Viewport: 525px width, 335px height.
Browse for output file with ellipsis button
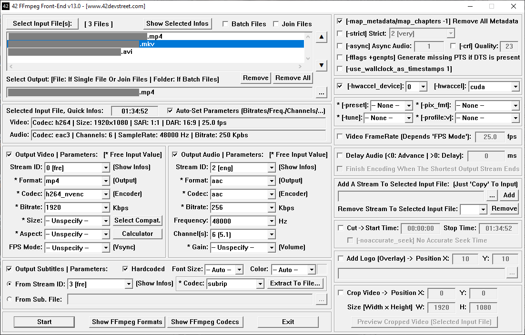[322, 92]
